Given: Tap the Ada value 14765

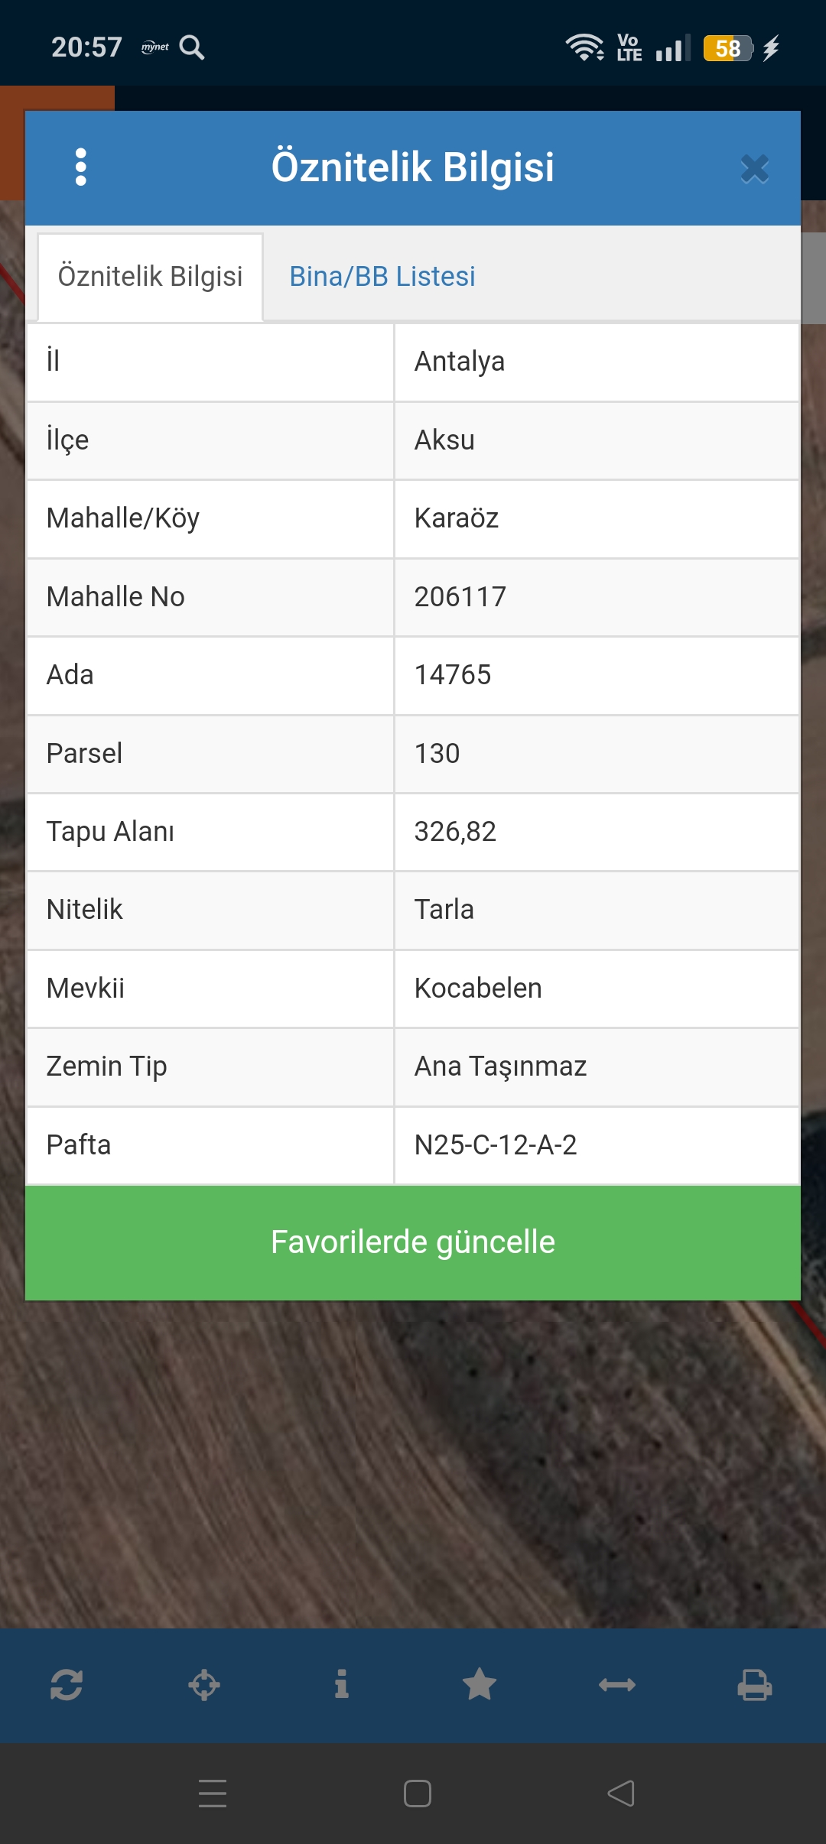Looking at the screenshot, I should tap(453, 675).
